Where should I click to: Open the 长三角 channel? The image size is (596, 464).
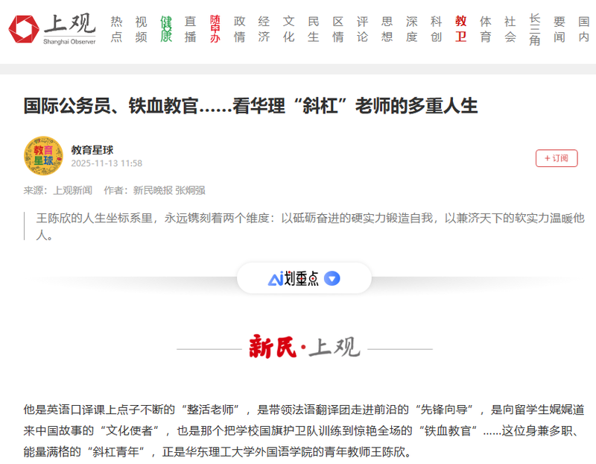[x=534, y=29]
